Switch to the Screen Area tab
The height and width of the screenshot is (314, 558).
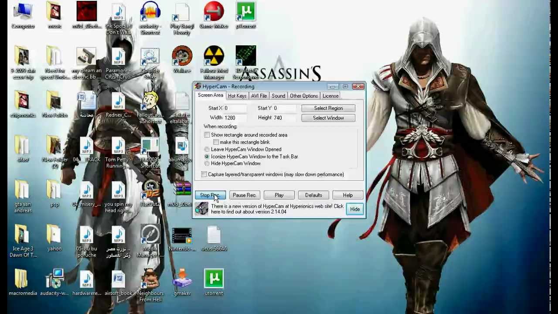[211, 96]
